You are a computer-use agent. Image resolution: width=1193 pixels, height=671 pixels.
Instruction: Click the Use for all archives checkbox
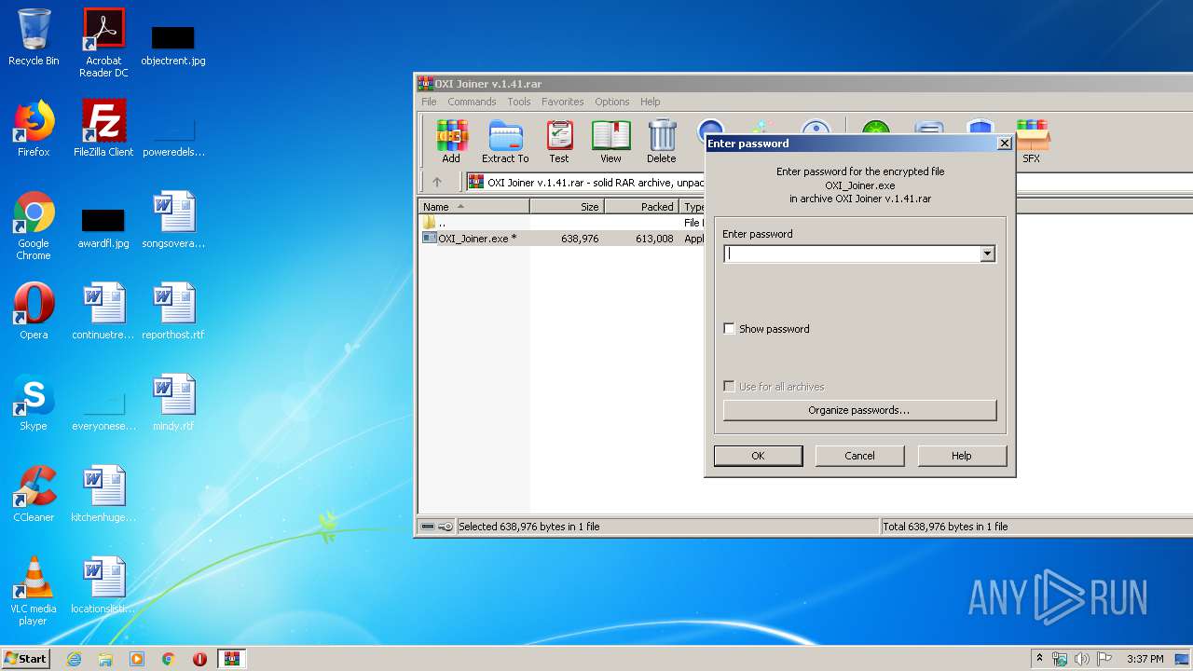pos(729,387)
